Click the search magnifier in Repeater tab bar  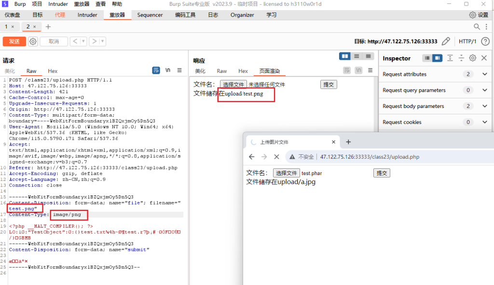click(477, 27)
